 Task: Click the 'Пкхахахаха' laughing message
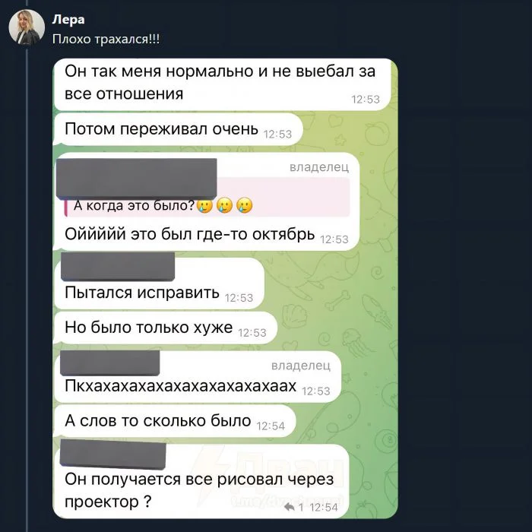coord(198,377)
